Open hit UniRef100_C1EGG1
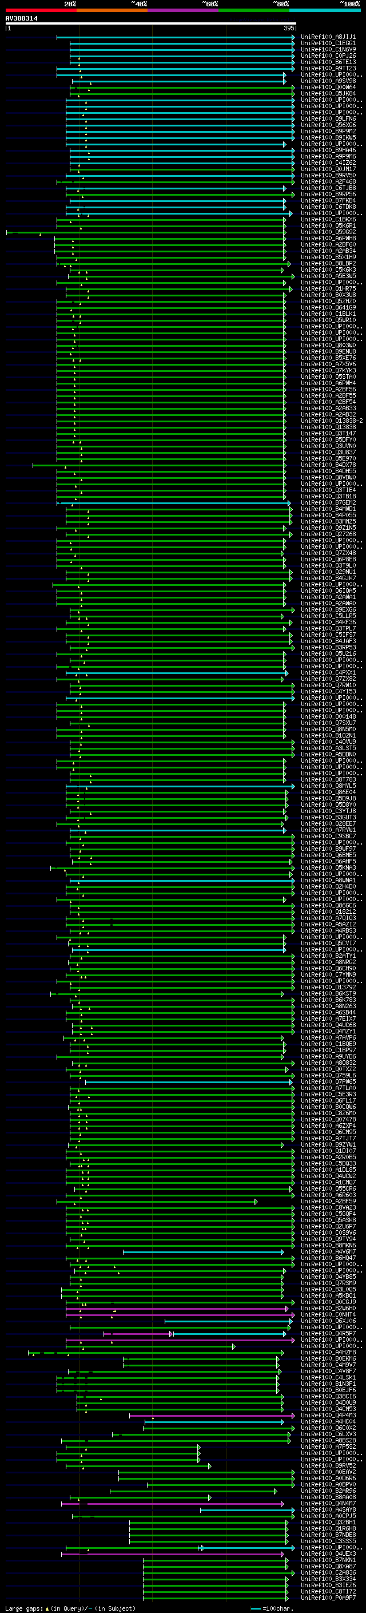The width and height of the screenshot is (366, 1613). click(x=328, y=43)
